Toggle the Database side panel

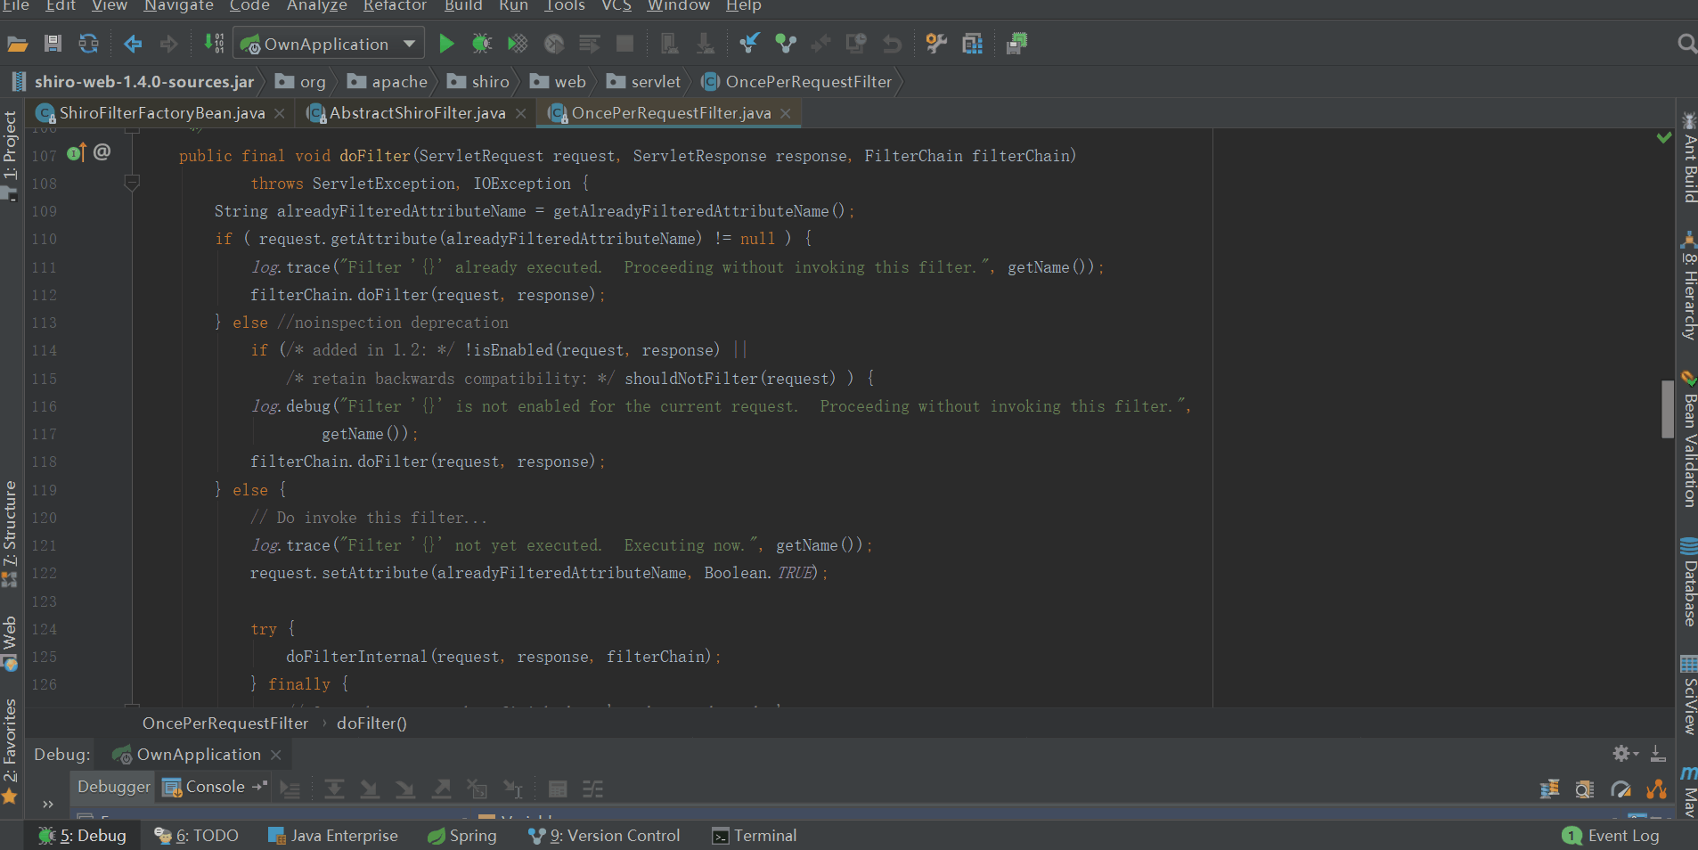point(1688,583)
